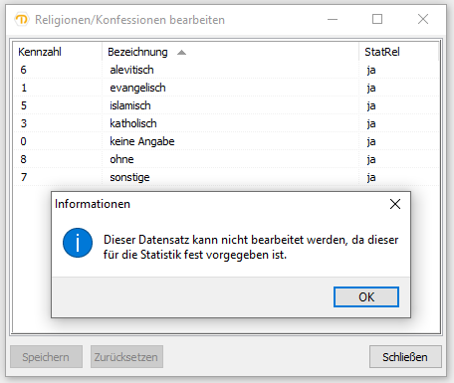454x383 pixels.
Task: Minimize the Religionen/Konfessionen bearbeiten window
Action: 333,19
